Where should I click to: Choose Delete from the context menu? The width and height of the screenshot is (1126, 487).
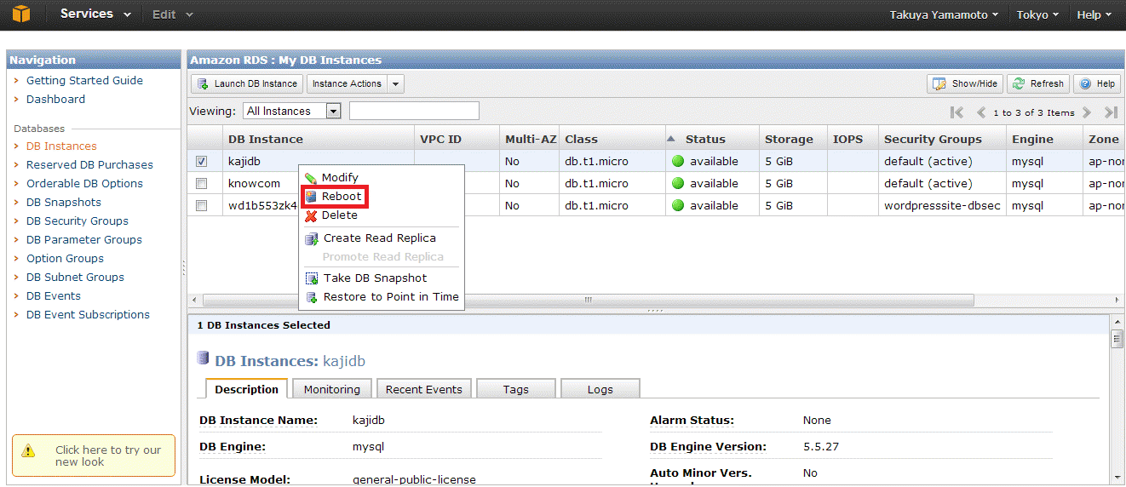[x=382, y=215]
